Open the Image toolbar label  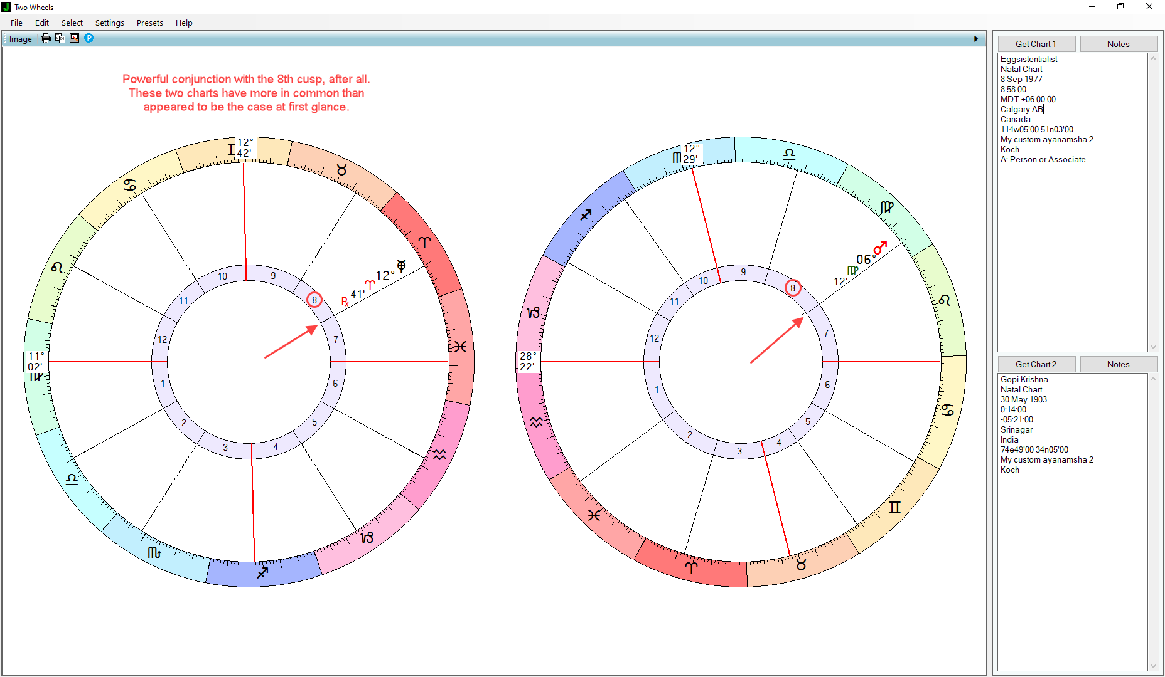[20, 39]
